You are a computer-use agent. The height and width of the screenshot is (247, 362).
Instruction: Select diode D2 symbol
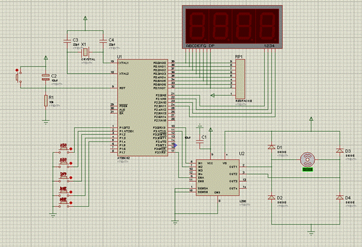[271, 197]
